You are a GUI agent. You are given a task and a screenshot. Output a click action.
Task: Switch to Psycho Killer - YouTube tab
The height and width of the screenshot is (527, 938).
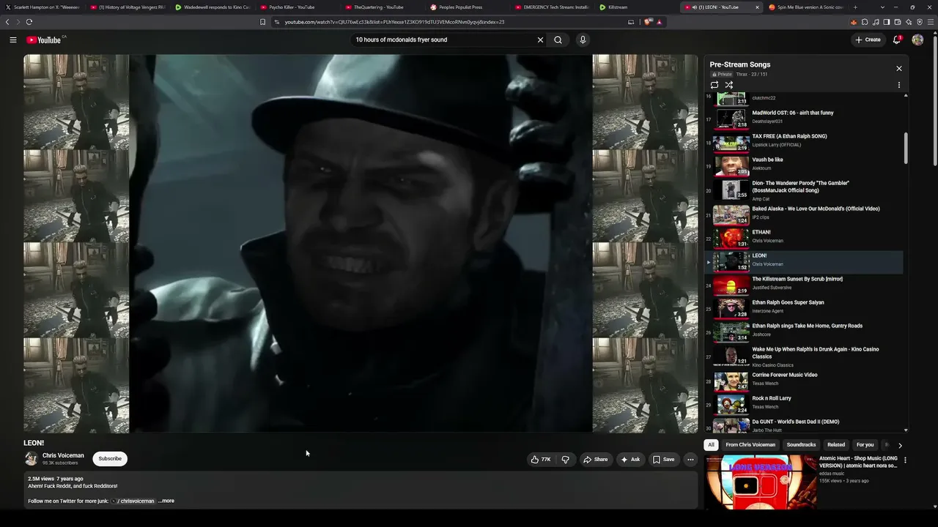pos(298,7)
